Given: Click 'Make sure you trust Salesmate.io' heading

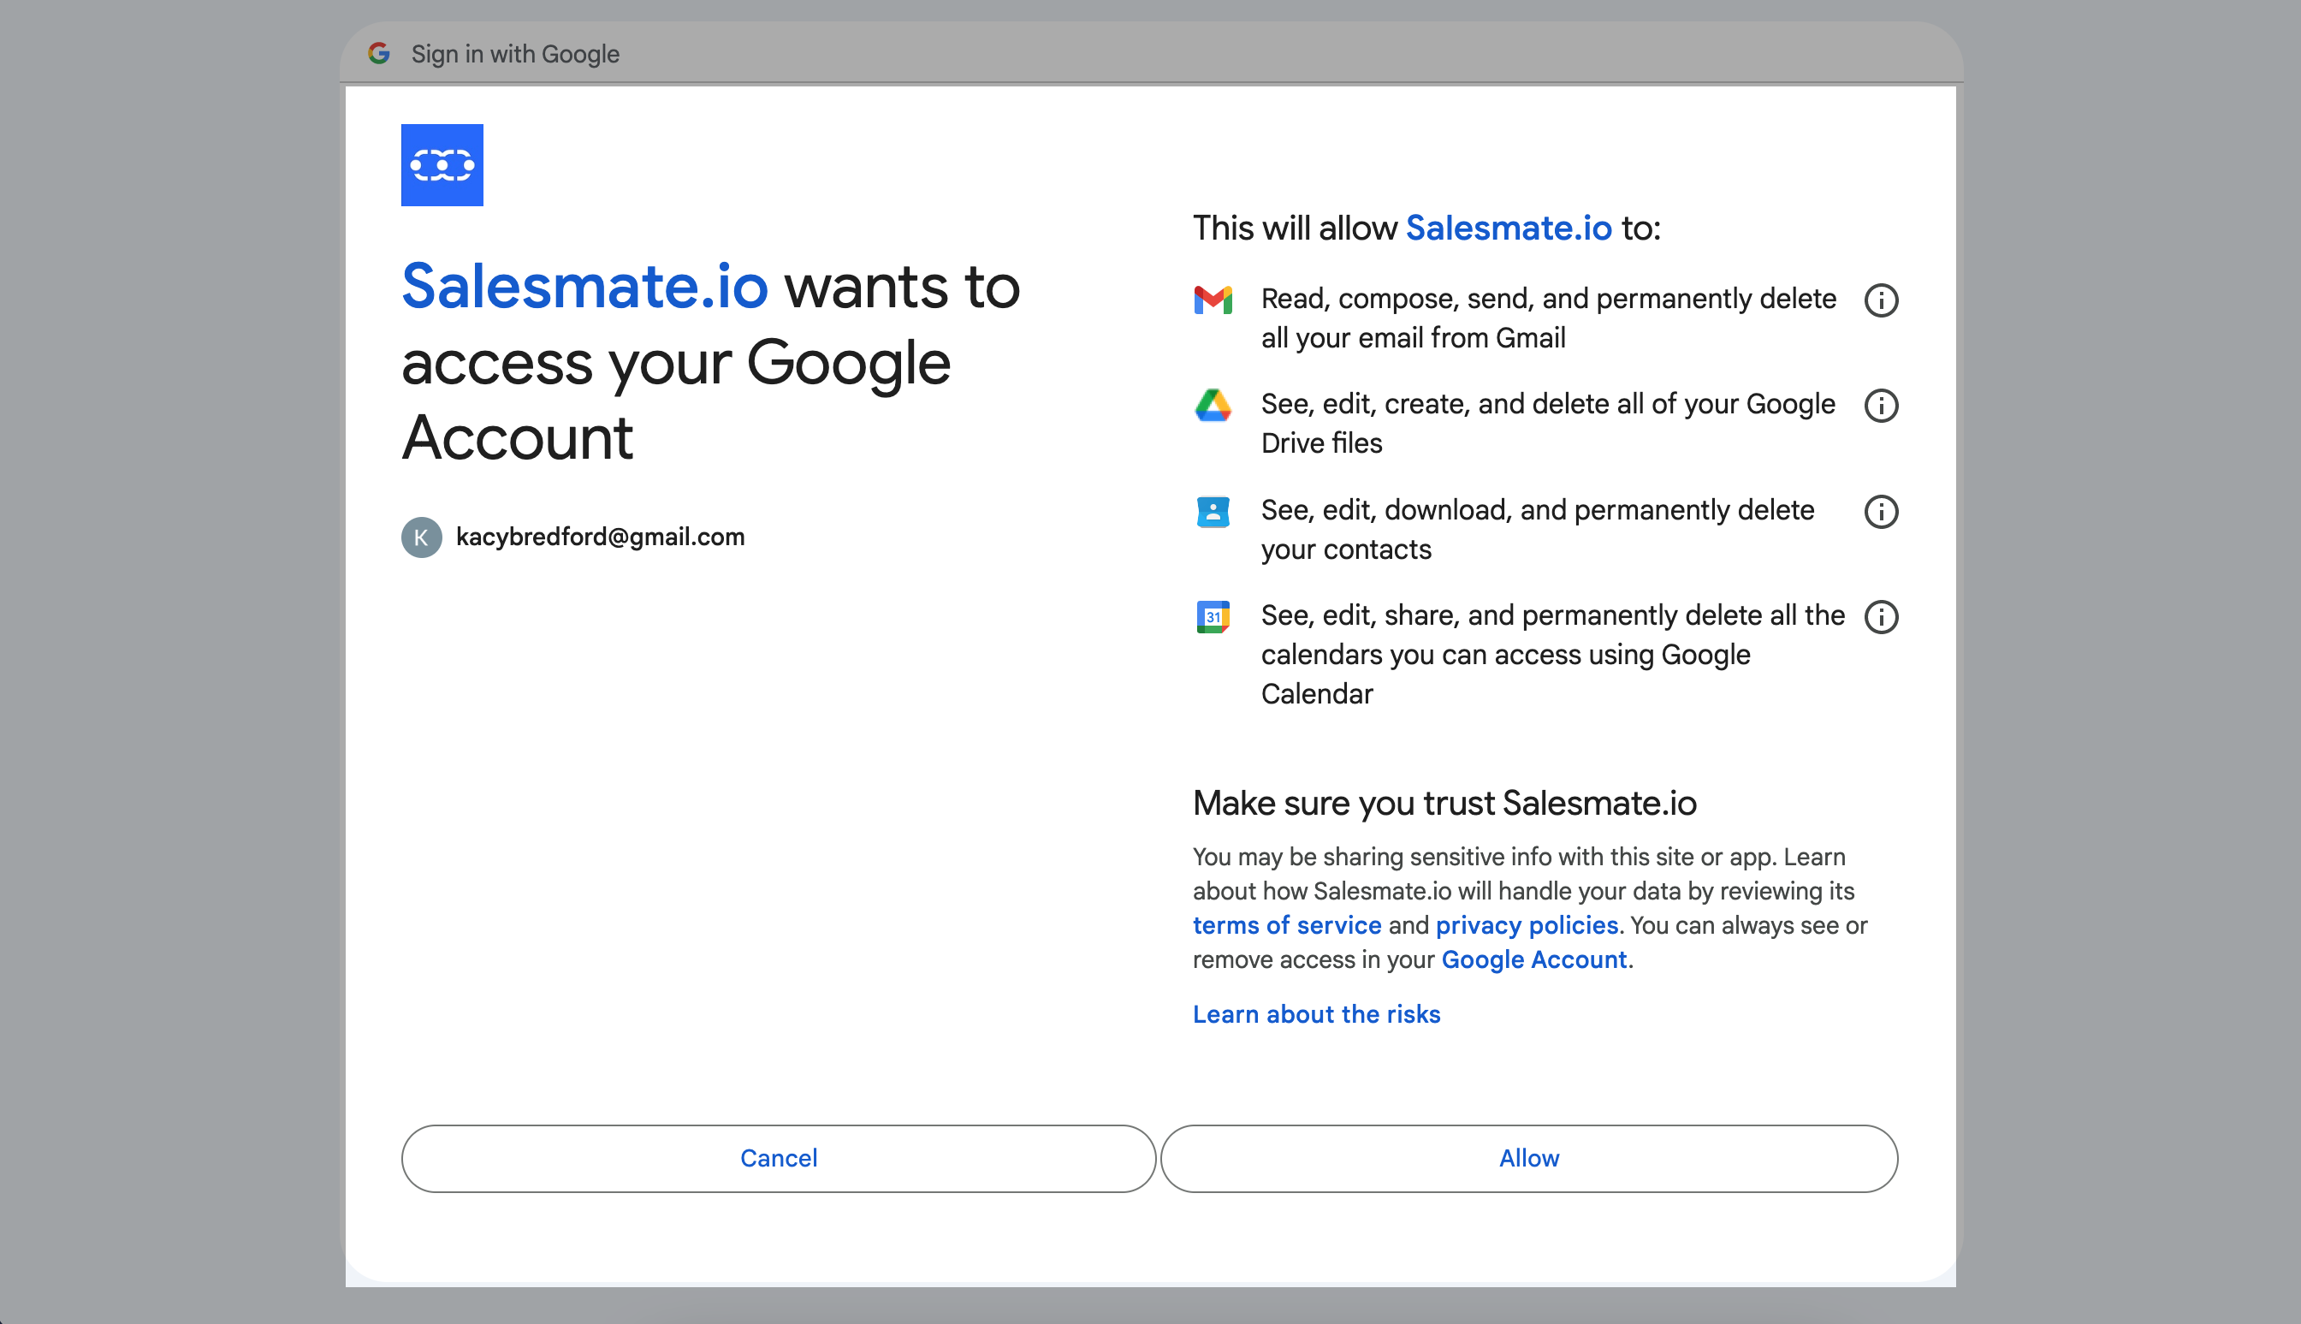Looking at the screenshot, I should [1444, 803].
